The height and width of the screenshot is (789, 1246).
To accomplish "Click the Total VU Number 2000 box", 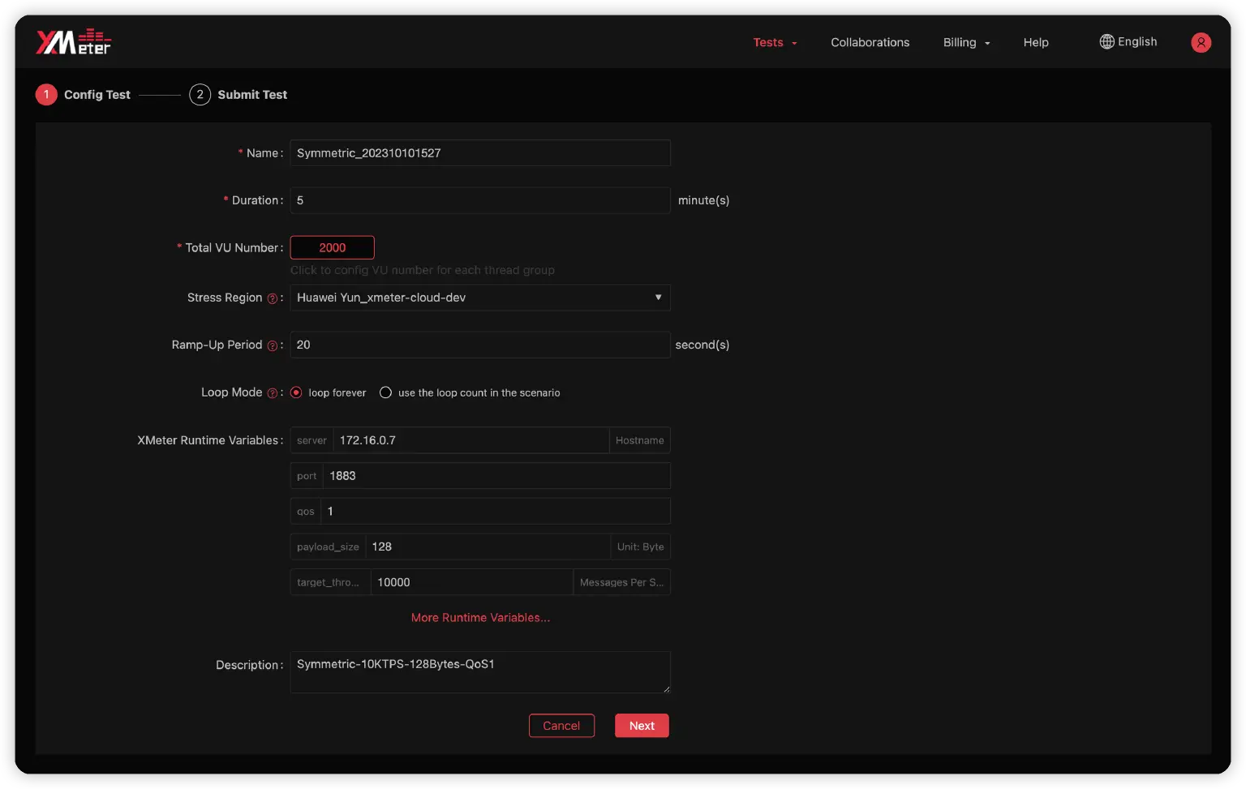I will pyautogui.click(x=332, y=247).
